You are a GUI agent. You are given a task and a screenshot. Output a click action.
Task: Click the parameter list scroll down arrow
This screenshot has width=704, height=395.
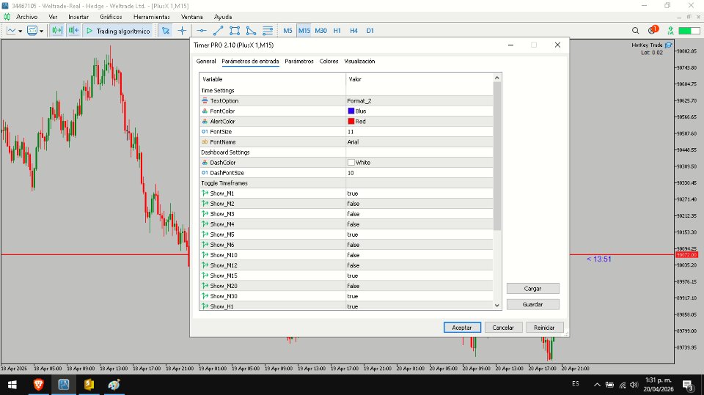tap(497, 305)
